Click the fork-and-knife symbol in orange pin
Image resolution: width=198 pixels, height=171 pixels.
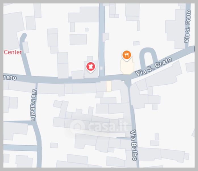126,55
